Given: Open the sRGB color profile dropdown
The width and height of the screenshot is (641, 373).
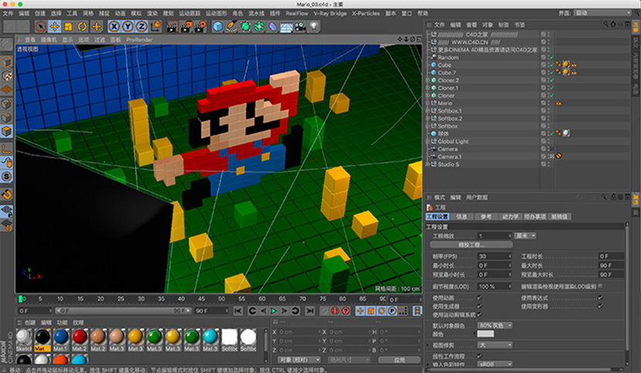Looking at the screenshot, I should pyautogui.click(x=495, y=364).
